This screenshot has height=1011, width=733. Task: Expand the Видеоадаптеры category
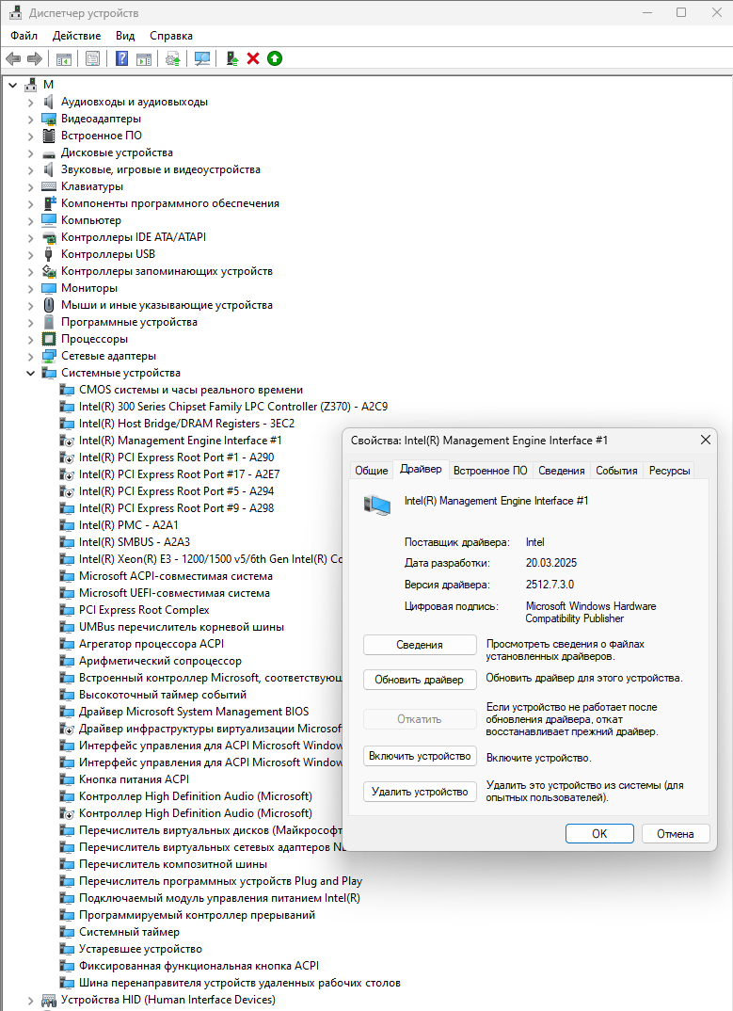(x=30, y=119)
